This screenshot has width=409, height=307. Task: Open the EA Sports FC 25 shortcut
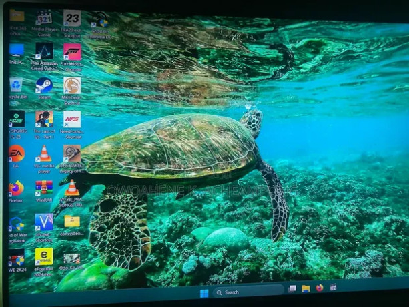pos(16,119)
